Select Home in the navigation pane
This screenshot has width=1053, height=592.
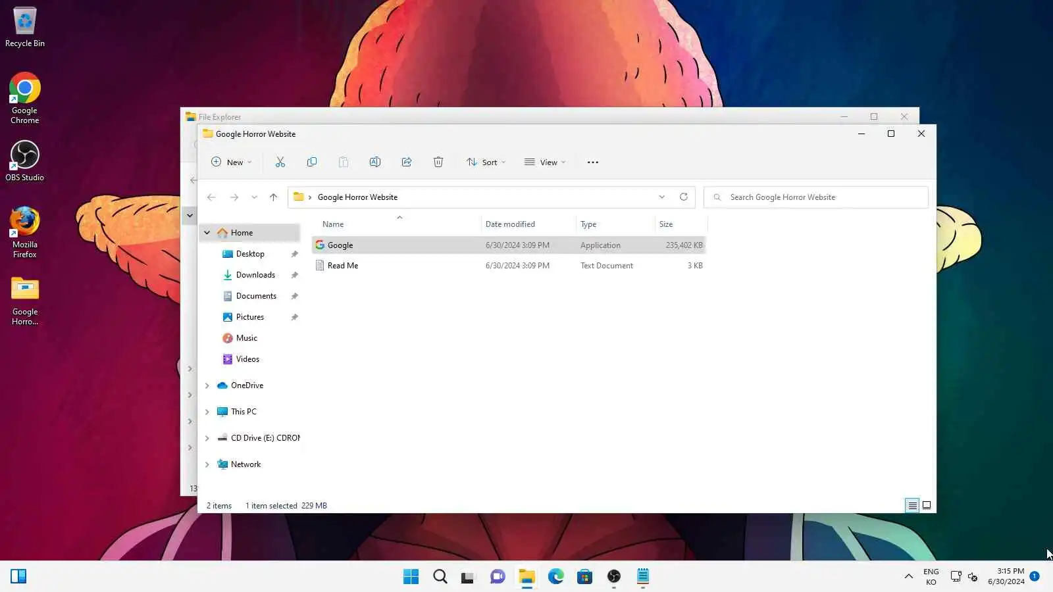[x=250, y=233]
